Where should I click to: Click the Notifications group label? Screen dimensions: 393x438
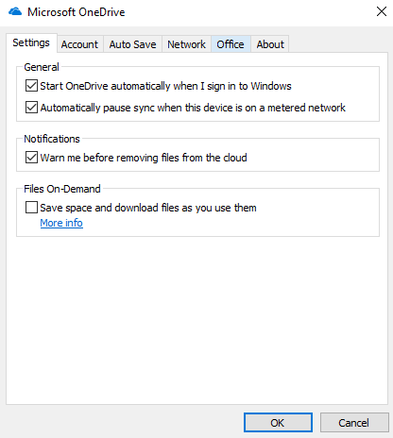(x=52, y=139)
